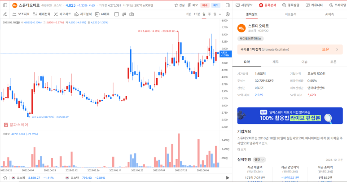Toggle the right panel layout icon
Screen dimensions: 347x182
click(x=228, y=5)
